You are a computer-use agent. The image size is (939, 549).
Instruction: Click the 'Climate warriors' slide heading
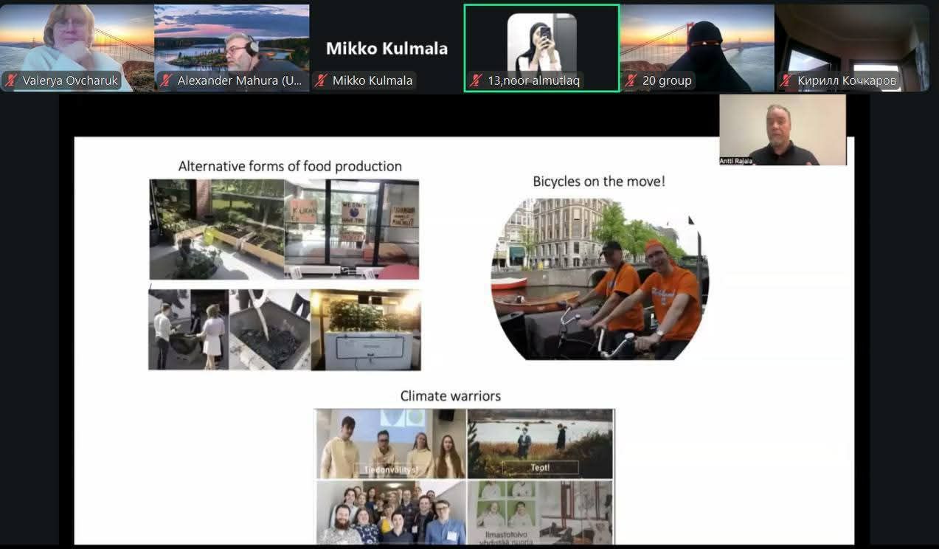[x=450, y=396]
